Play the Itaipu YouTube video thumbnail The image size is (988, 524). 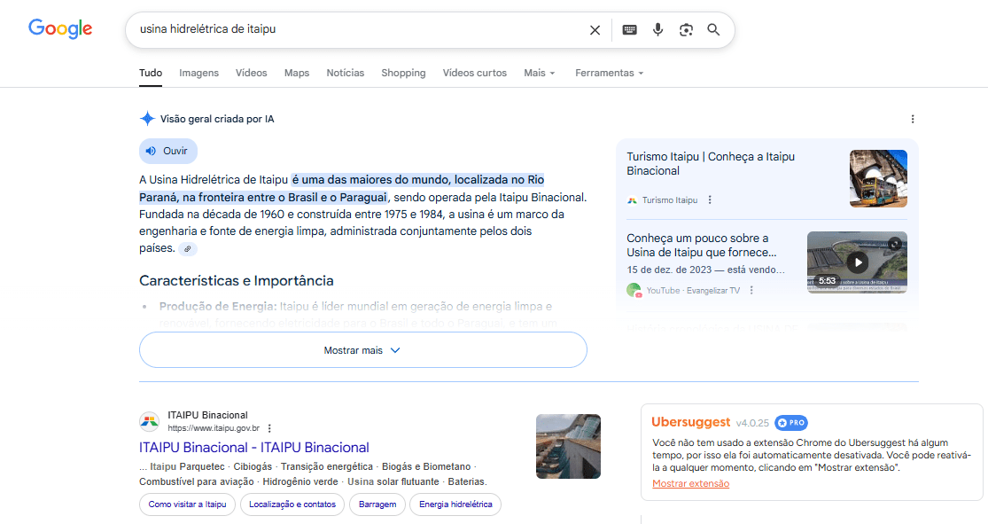pos(856,262)
